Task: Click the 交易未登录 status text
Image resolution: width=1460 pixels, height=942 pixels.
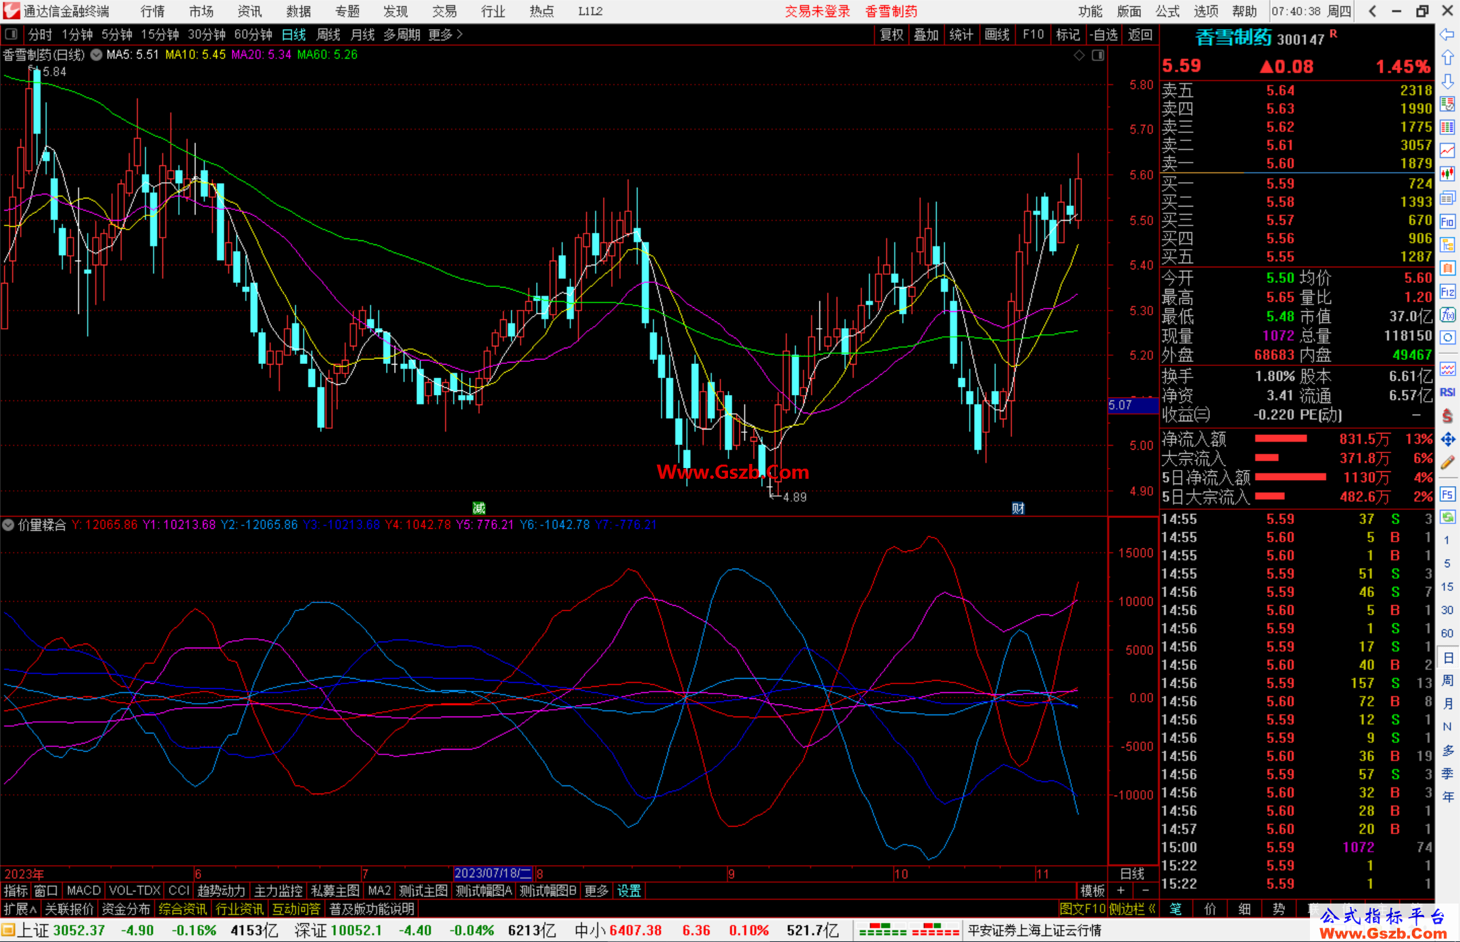Action: pyautogui.click(x=817, y=11)
